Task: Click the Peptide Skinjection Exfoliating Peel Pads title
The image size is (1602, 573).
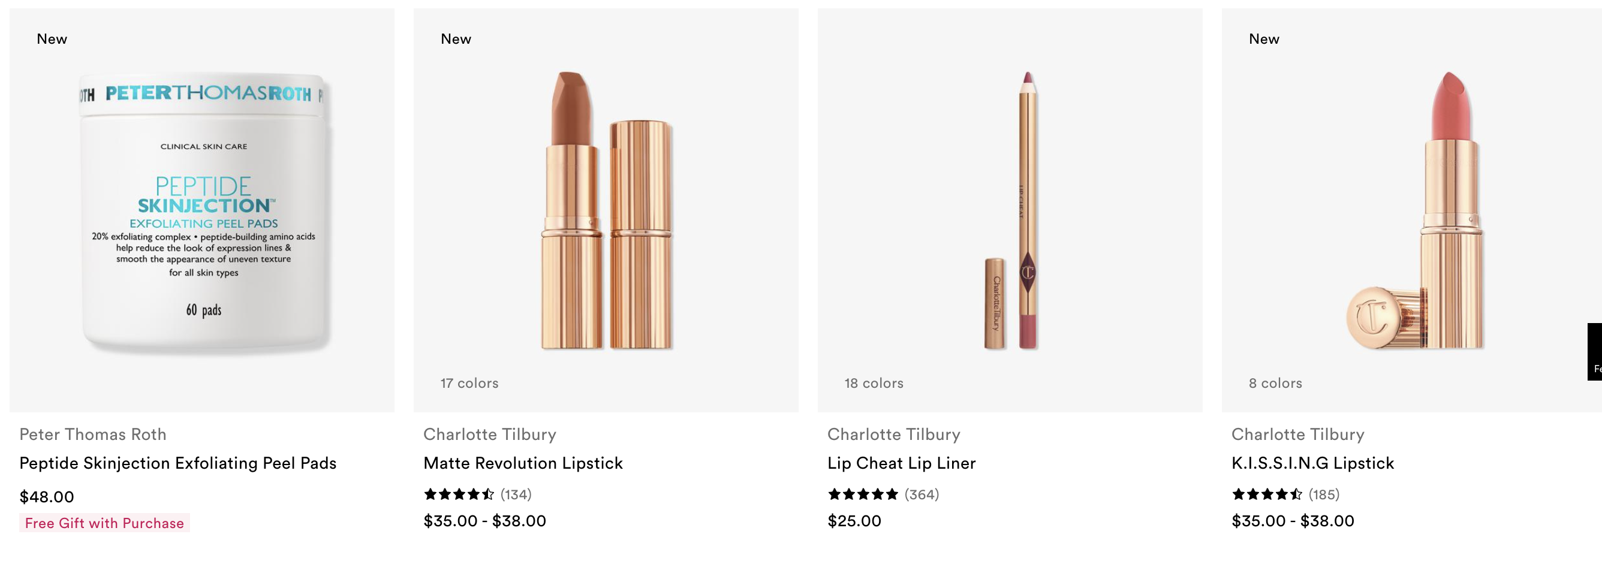Action: [x=178, y=463]
